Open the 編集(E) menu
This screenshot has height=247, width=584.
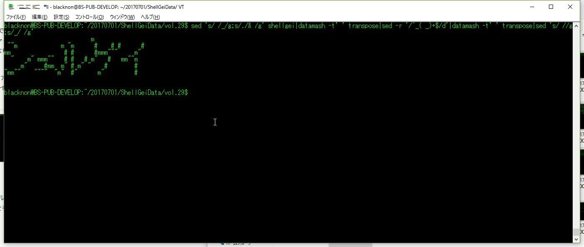[x=40, y=17]
